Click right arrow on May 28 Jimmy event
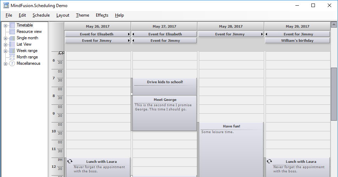 pos(262,34)
